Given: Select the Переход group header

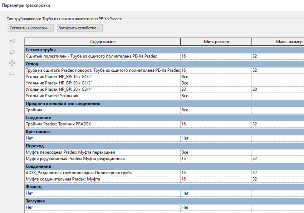Looking at the screenshot, I should (x=164, y=146).
